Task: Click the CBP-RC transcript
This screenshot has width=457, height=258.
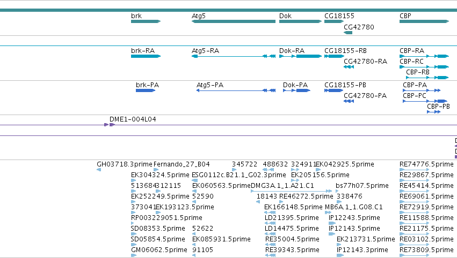Action: pos(424,67)
